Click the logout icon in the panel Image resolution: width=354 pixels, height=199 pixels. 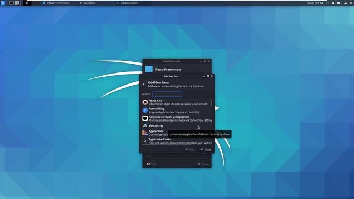(x=351, y=3)
